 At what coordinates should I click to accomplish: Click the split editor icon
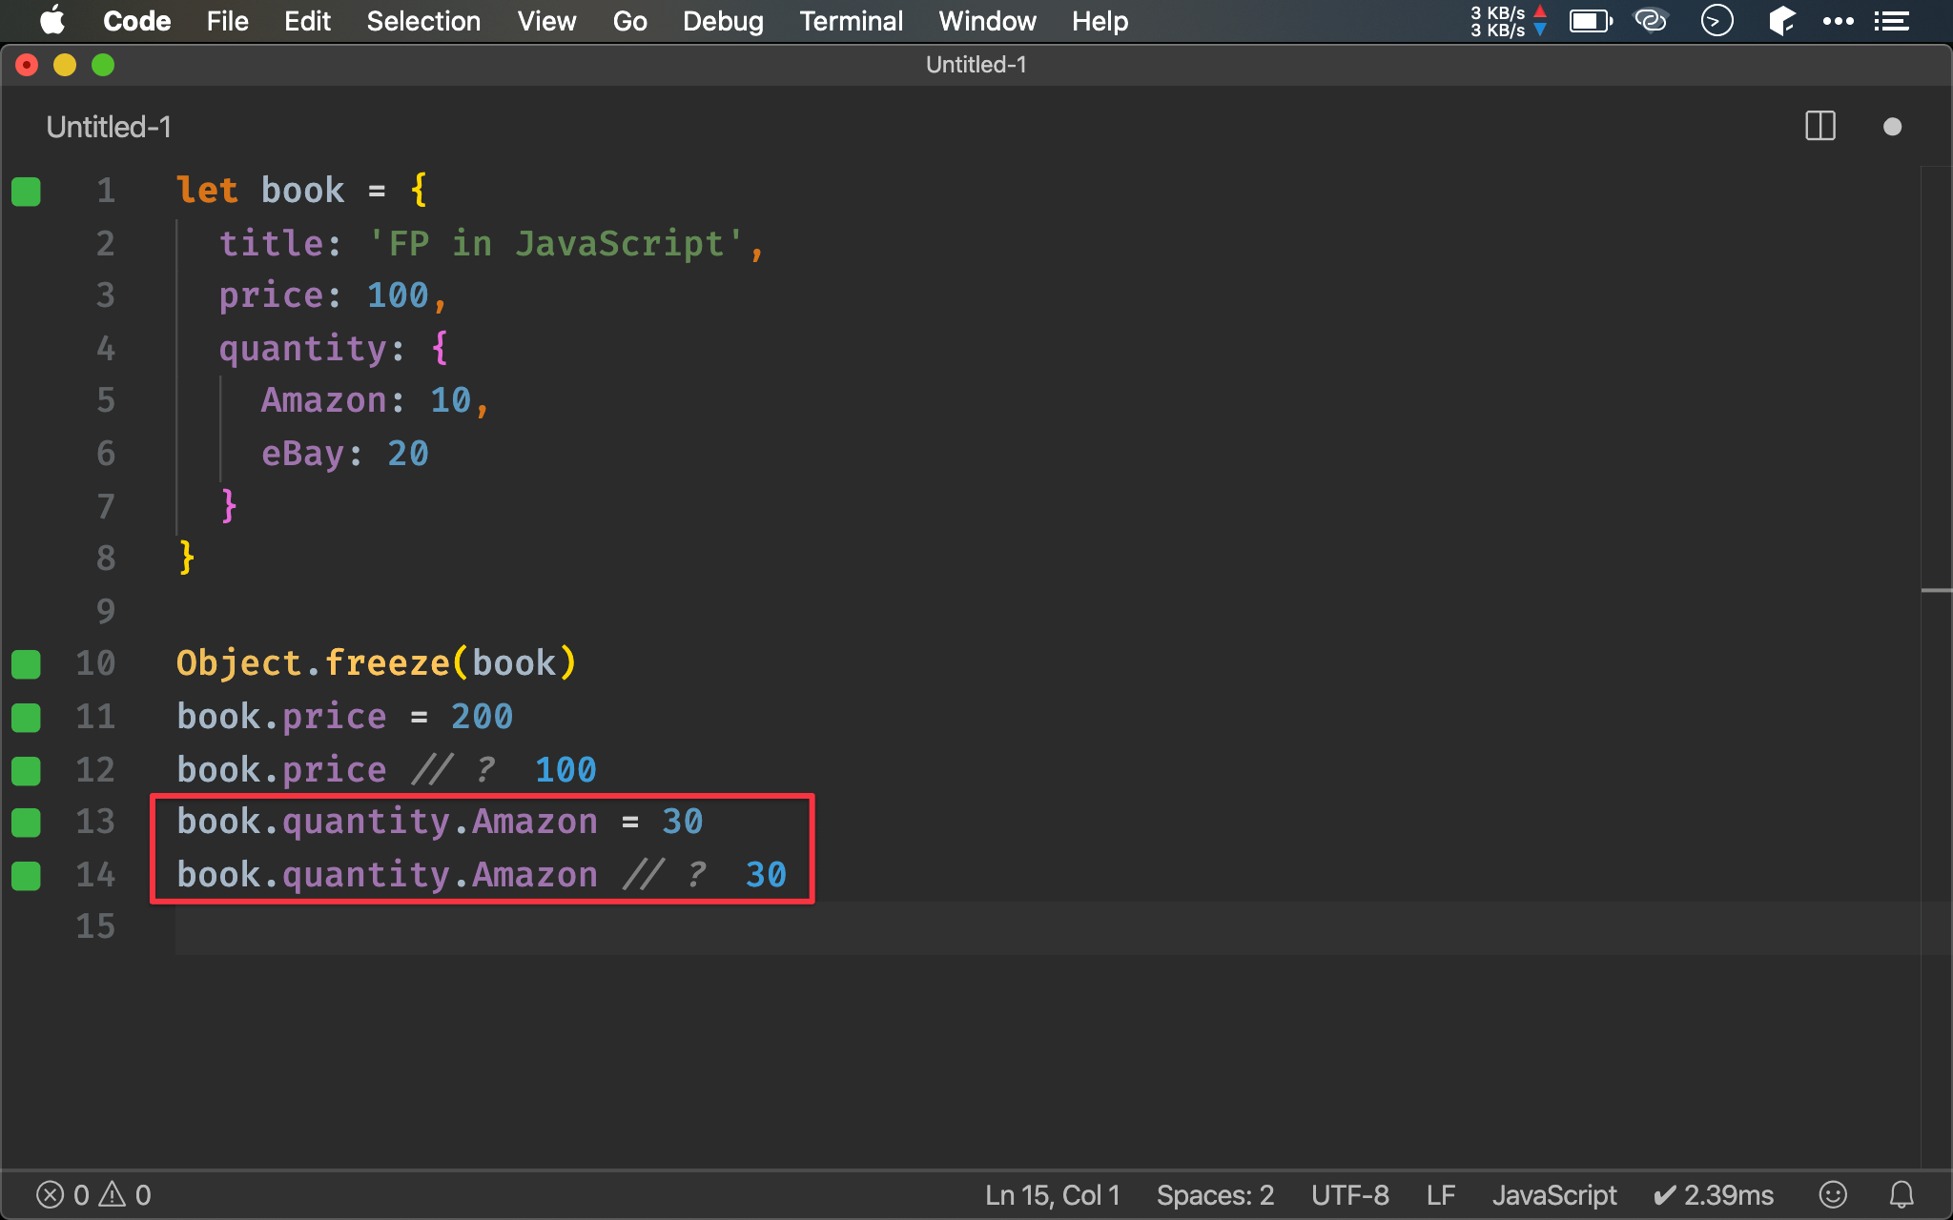(1819, 126)
